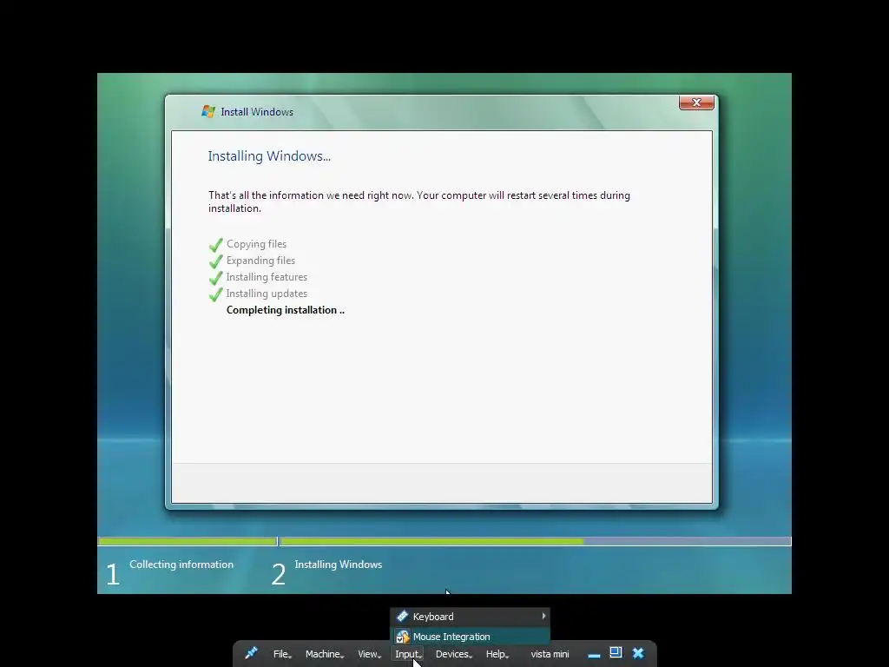The image size is (889, 667).
Task: Minimize the VM from the mini toolbar
Action: click(594, 655)
